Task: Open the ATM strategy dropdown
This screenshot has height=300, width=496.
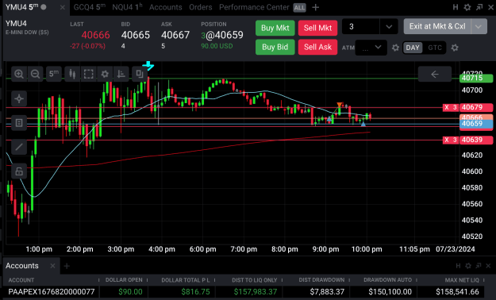Action: (371, 48)
